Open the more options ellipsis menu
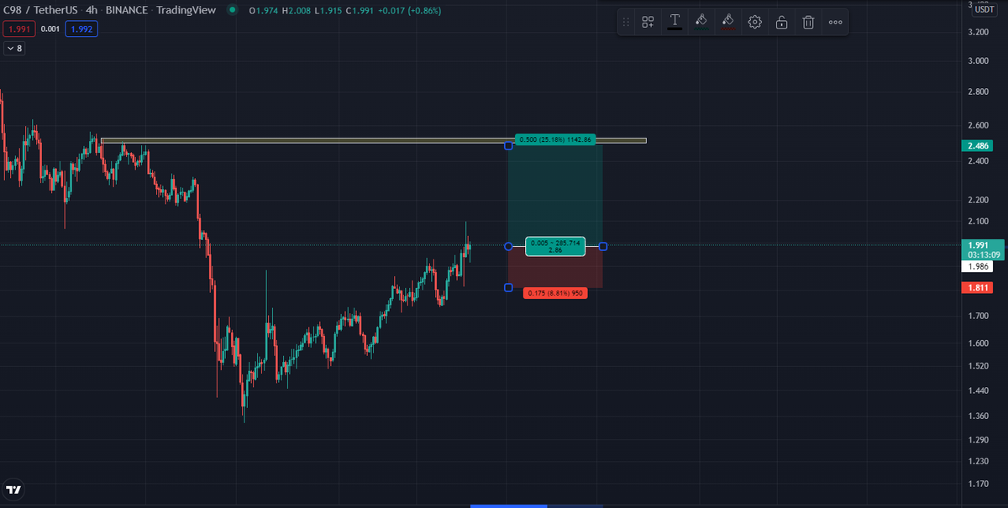Screen dimensions: 1008x508 [835, 22]
